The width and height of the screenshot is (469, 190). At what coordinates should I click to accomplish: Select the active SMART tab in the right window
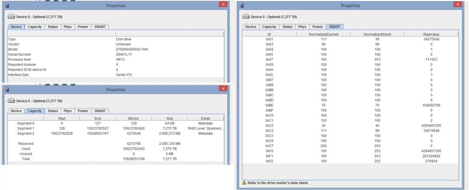(335, 27)
